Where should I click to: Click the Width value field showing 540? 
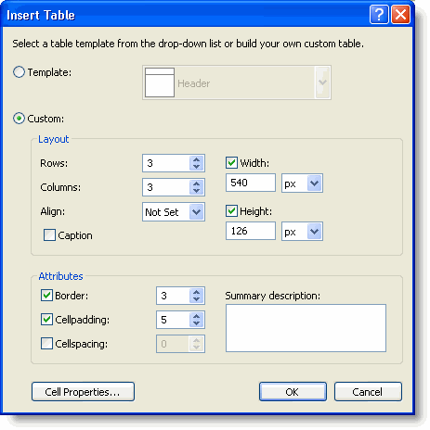coord(251,183)
